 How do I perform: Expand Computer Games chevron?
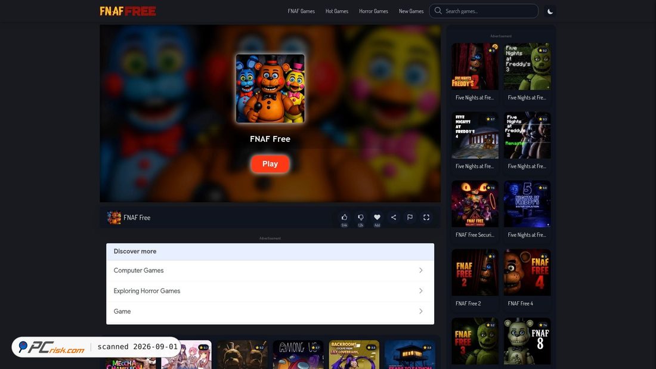421,270
